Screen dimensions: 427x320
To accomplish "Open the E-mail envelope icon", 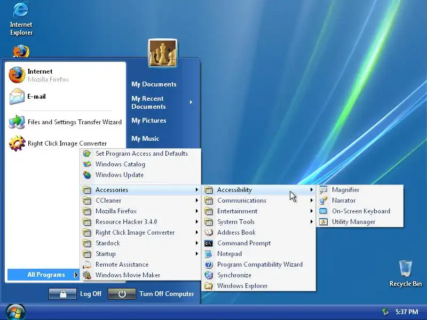I will [17, 97].
